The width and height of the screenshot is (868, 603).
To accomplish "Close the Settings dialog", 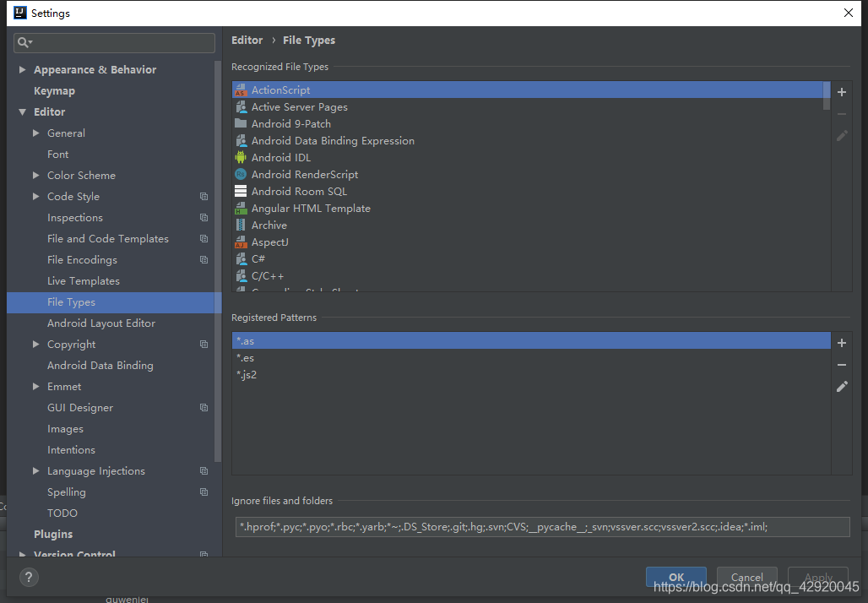I will (848, 13).
